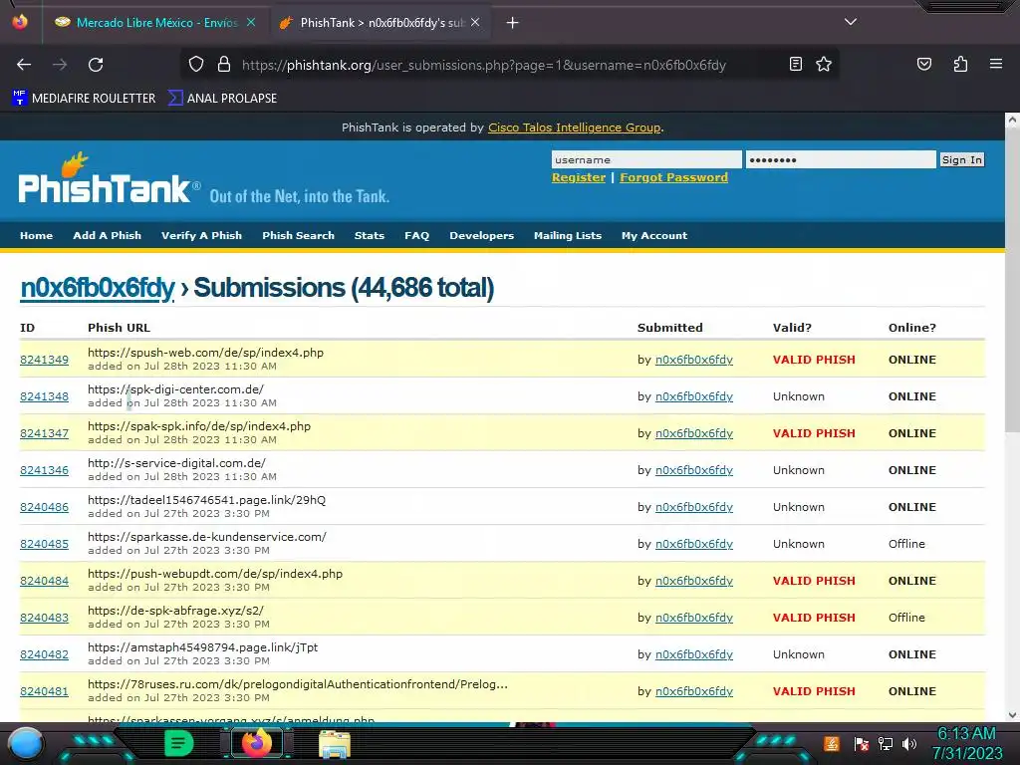Open submission ID 8240481
Viewport: 1020px width, 765px height.
click(x=44, y=691)
